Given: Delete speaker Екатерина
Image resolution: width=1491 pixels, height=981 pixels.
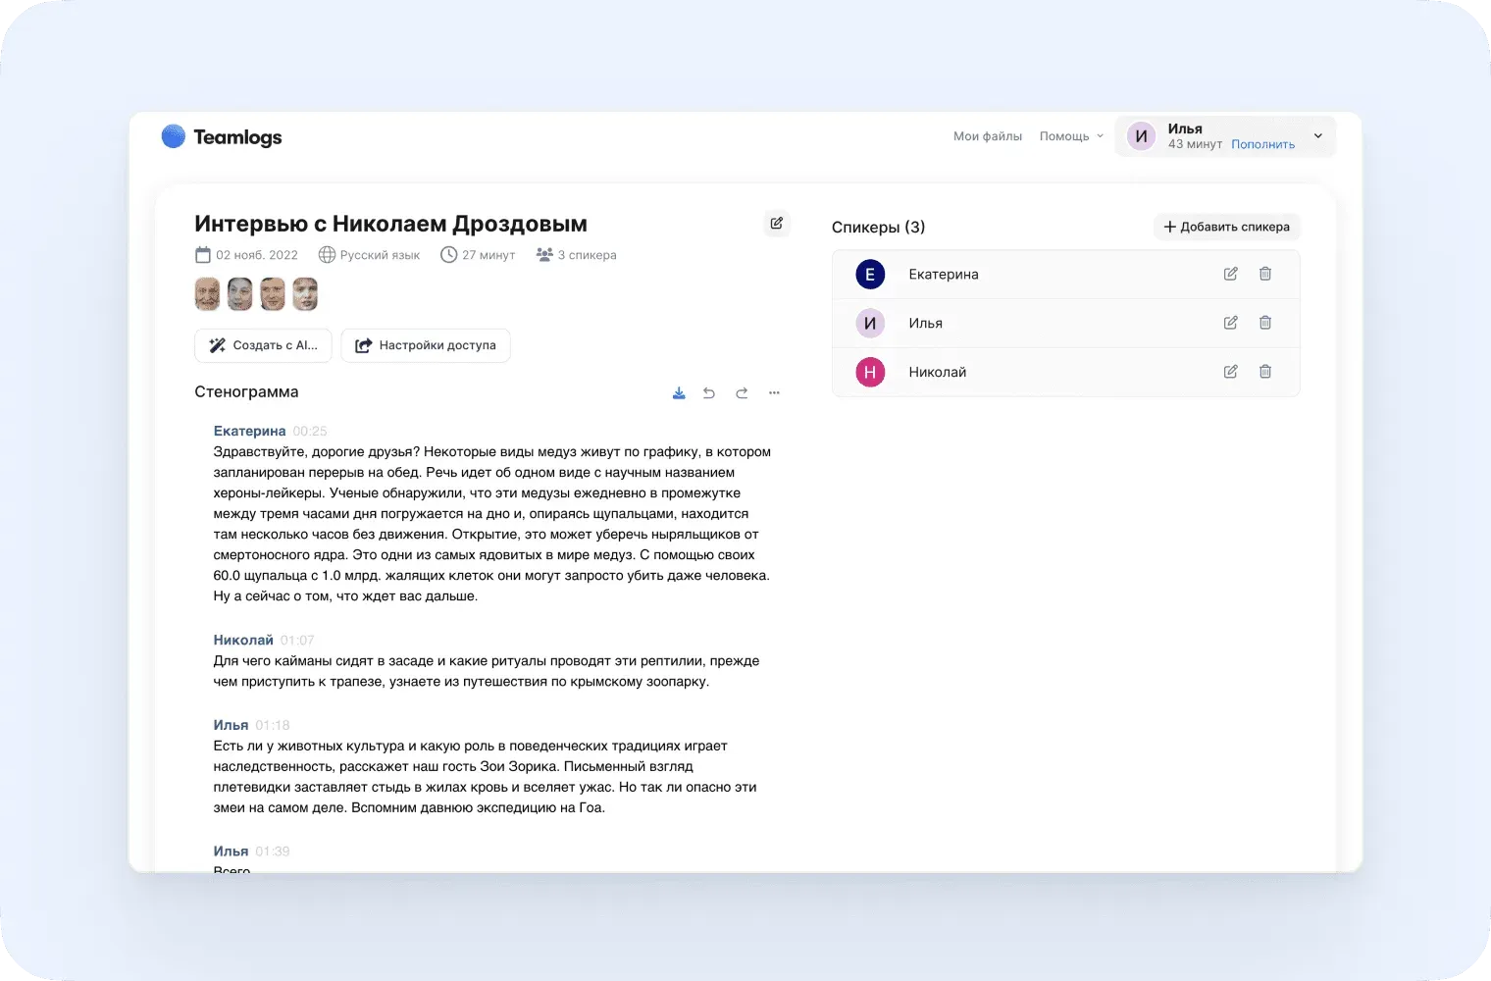Looking at the screenshot, I should (1265, 274).
